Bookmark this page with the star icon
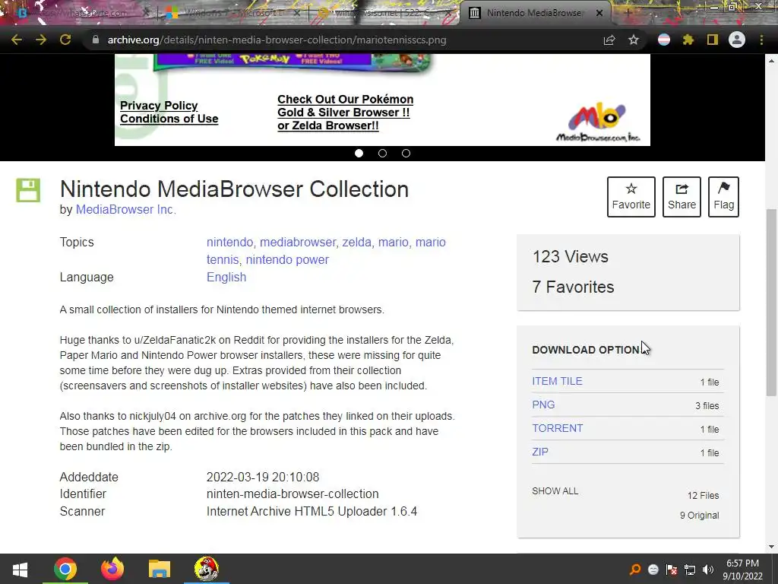 coord(634,40)
